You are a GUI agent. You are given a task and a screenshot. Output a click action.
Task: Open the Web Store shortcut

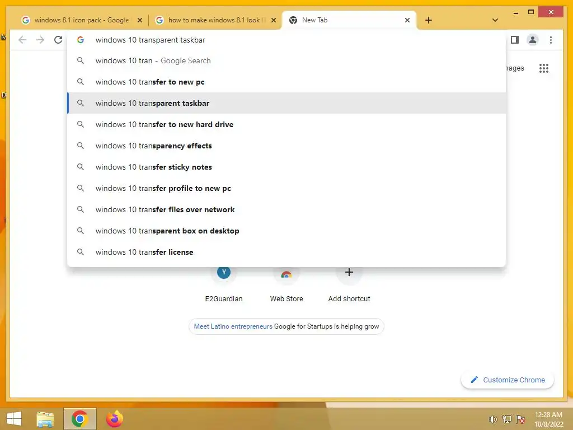(286, 284)
